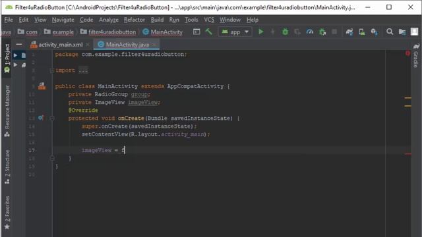Place cursor on AppCompatActivity class name

(x=195, y=86)
